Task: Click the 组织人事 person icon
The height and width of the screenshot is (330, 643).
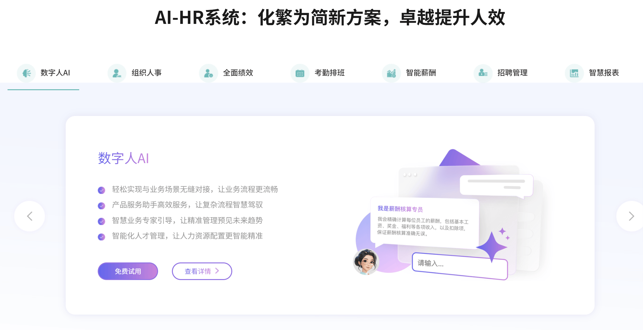Action: (117, 73)
